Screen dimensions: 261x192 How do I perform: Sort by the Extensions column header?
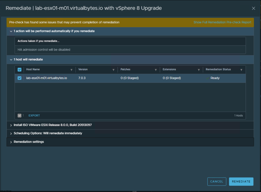[169, 69]
